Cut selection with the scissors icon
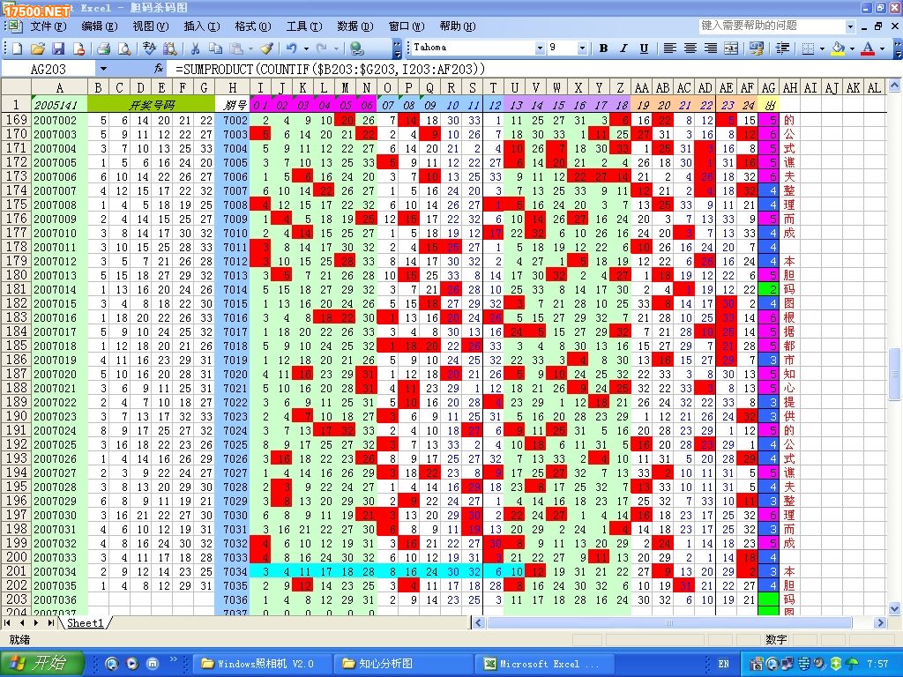 pos(195,49)
